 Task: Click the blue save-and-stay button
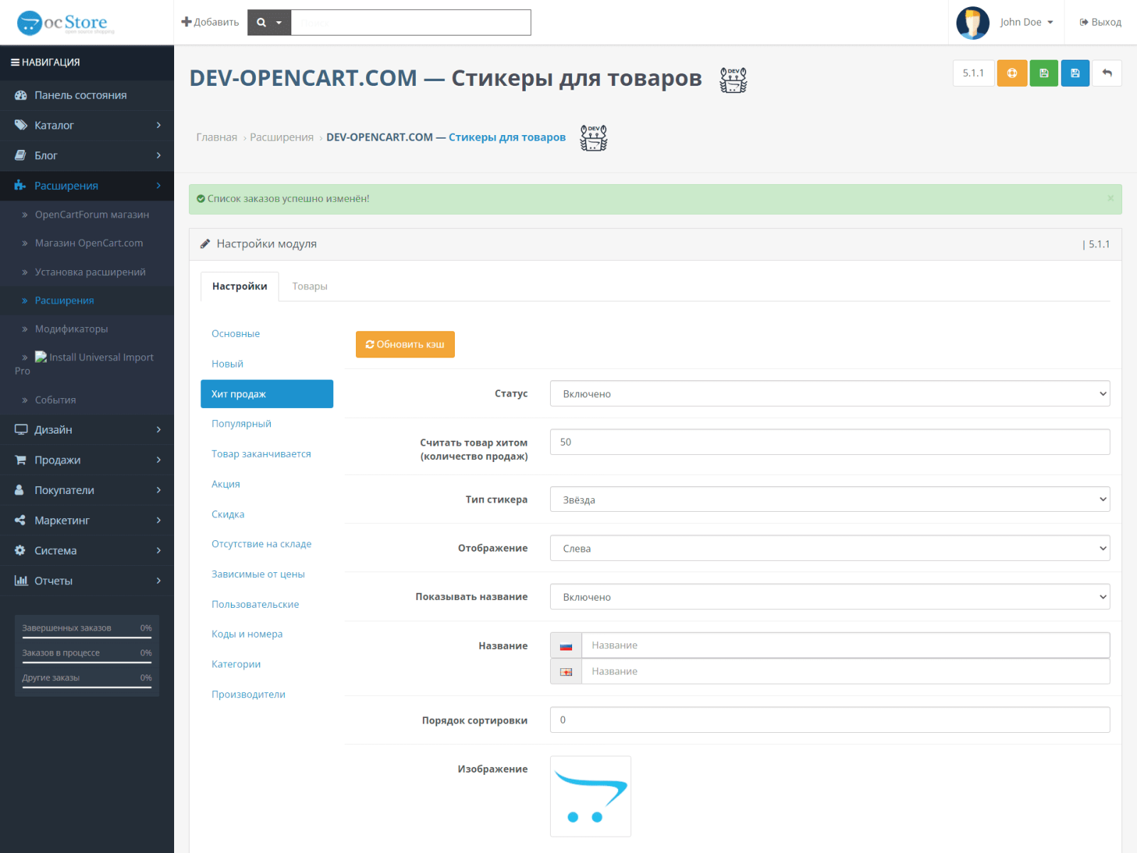tap(1075, 73)
